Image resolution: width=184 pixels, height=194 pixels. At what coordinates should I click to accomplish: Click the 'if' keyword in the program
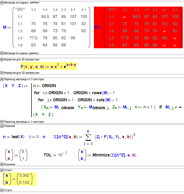click(160, 107)
